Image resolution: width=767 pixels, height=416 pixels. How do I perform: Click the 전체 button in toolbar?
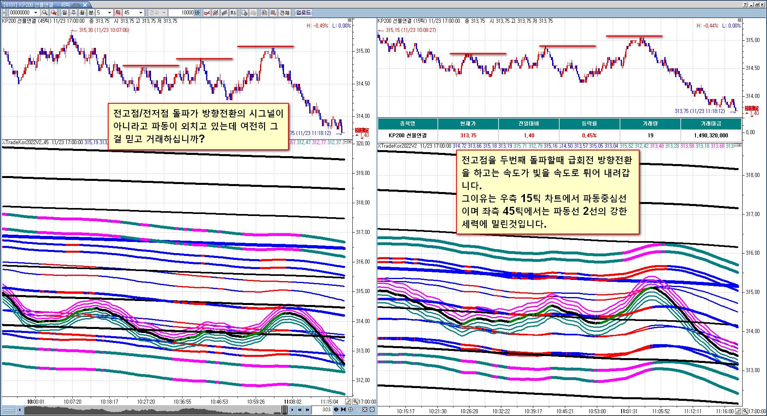tap(284, 13)
